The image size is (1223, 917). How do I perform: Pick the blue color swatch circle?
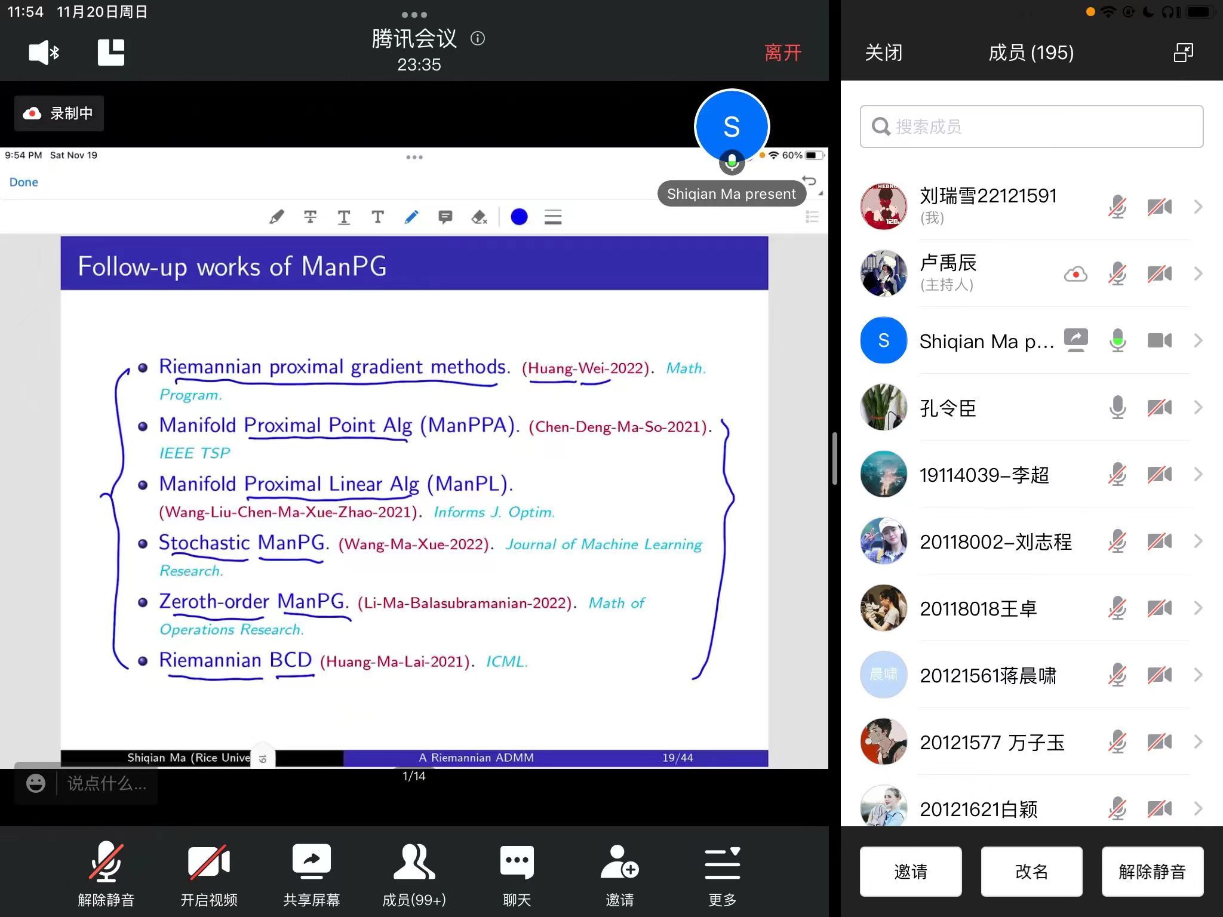click(519, 217)
